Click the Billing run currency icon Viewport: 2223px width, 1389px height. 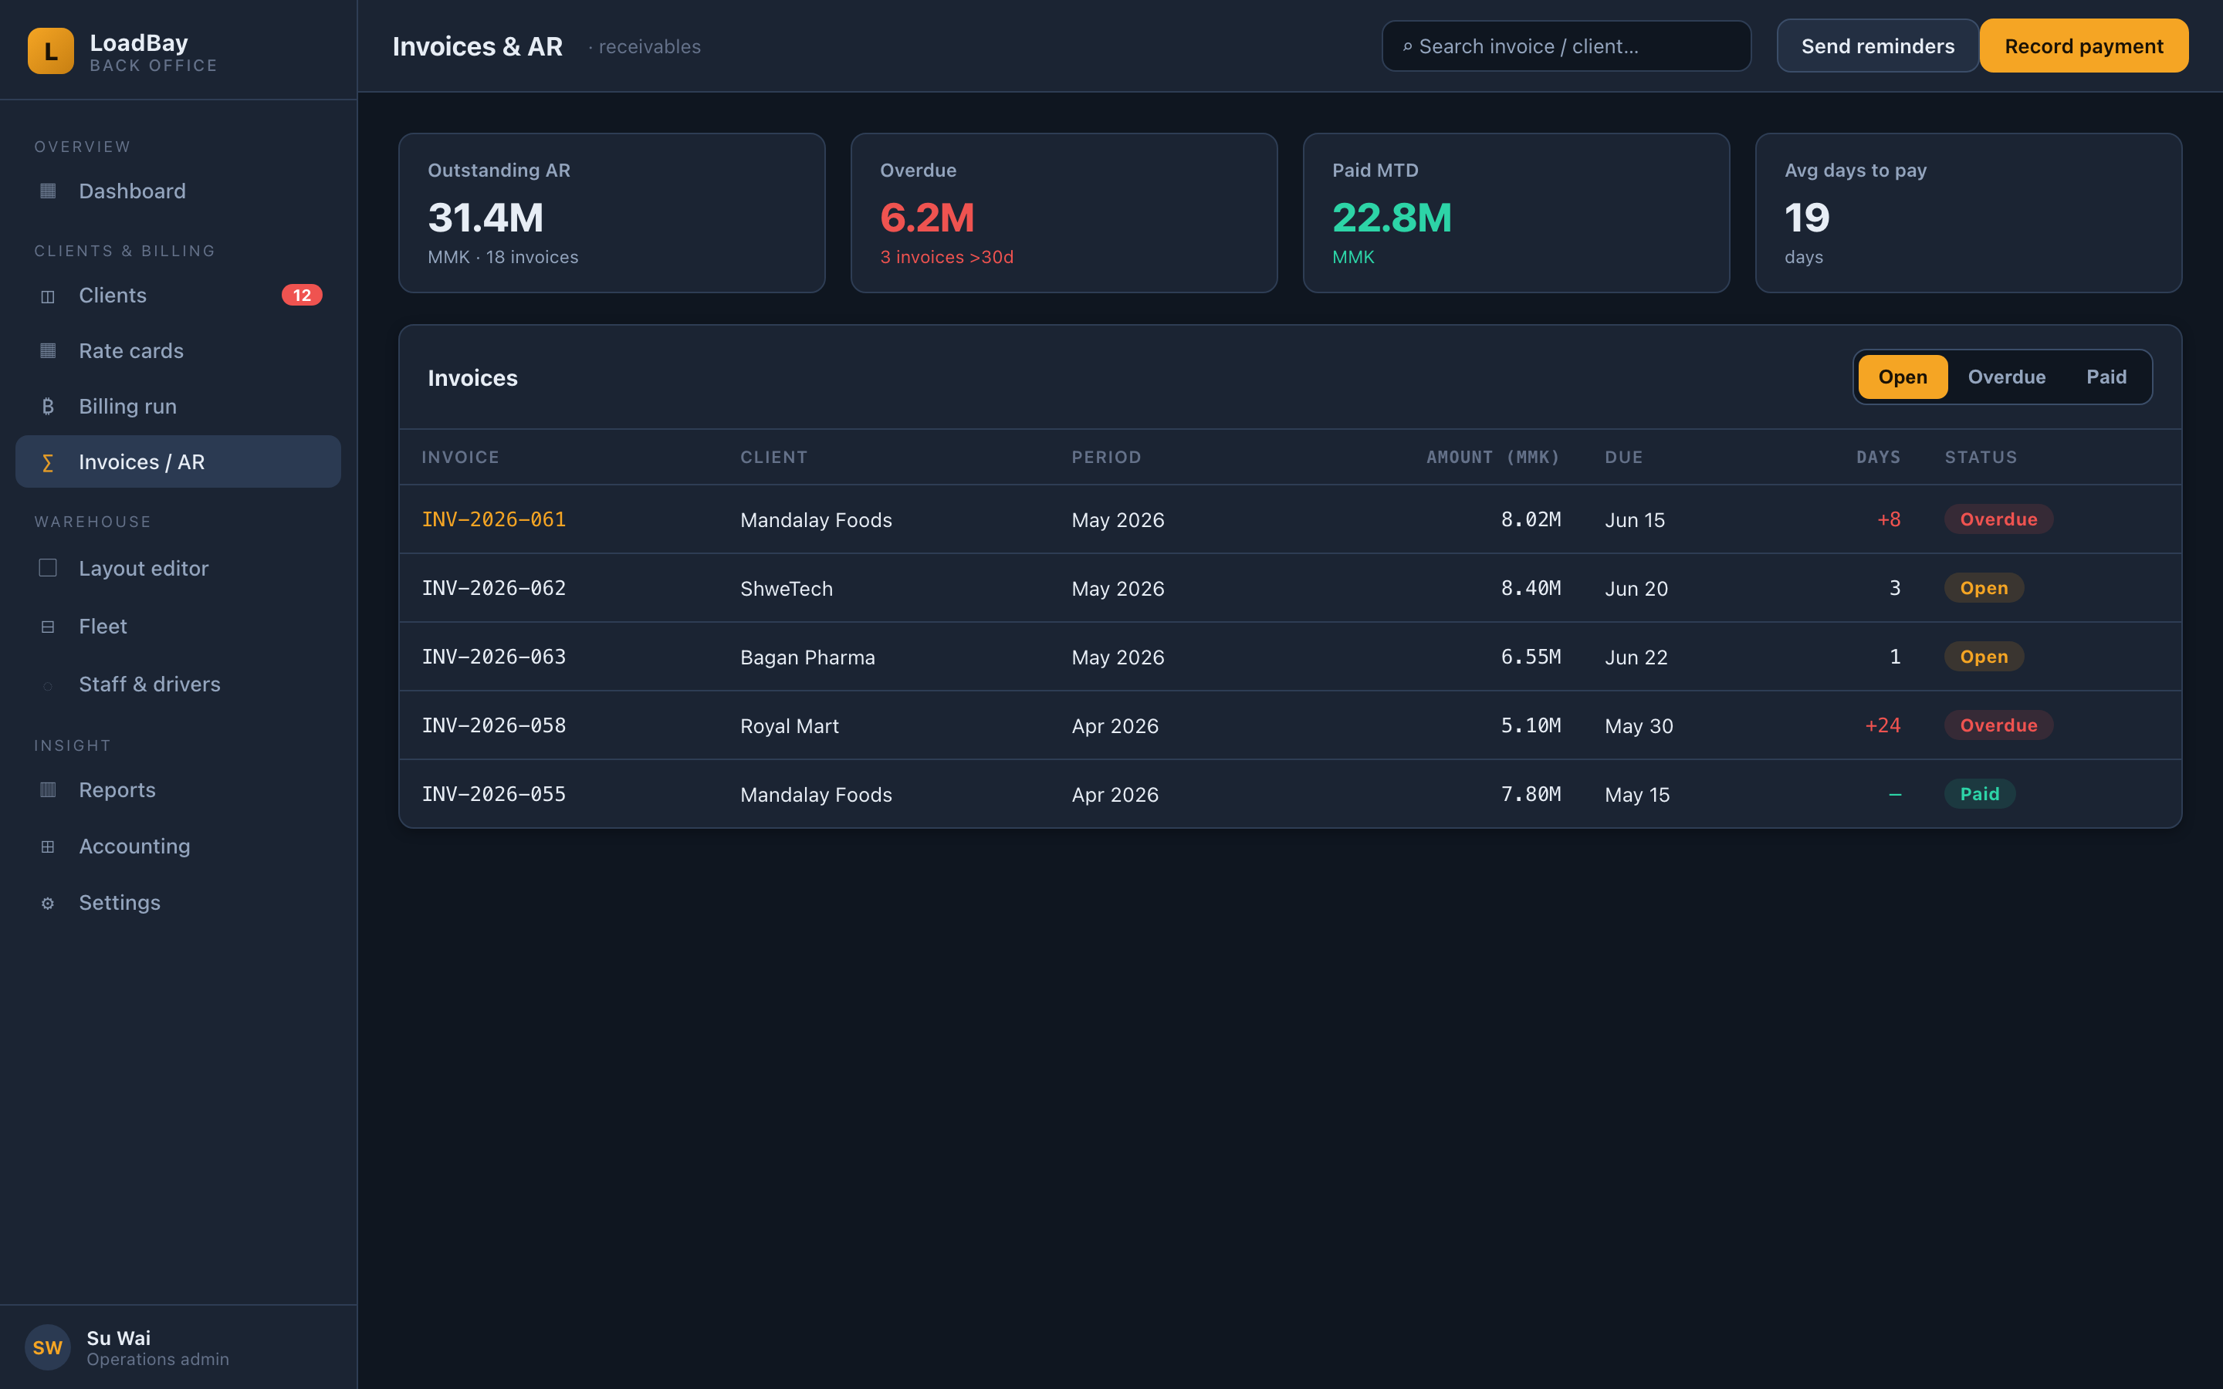point(48,406)
